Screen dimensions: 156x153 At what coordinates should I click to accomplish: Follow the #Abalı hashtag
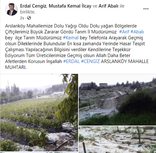pos(137,32)
